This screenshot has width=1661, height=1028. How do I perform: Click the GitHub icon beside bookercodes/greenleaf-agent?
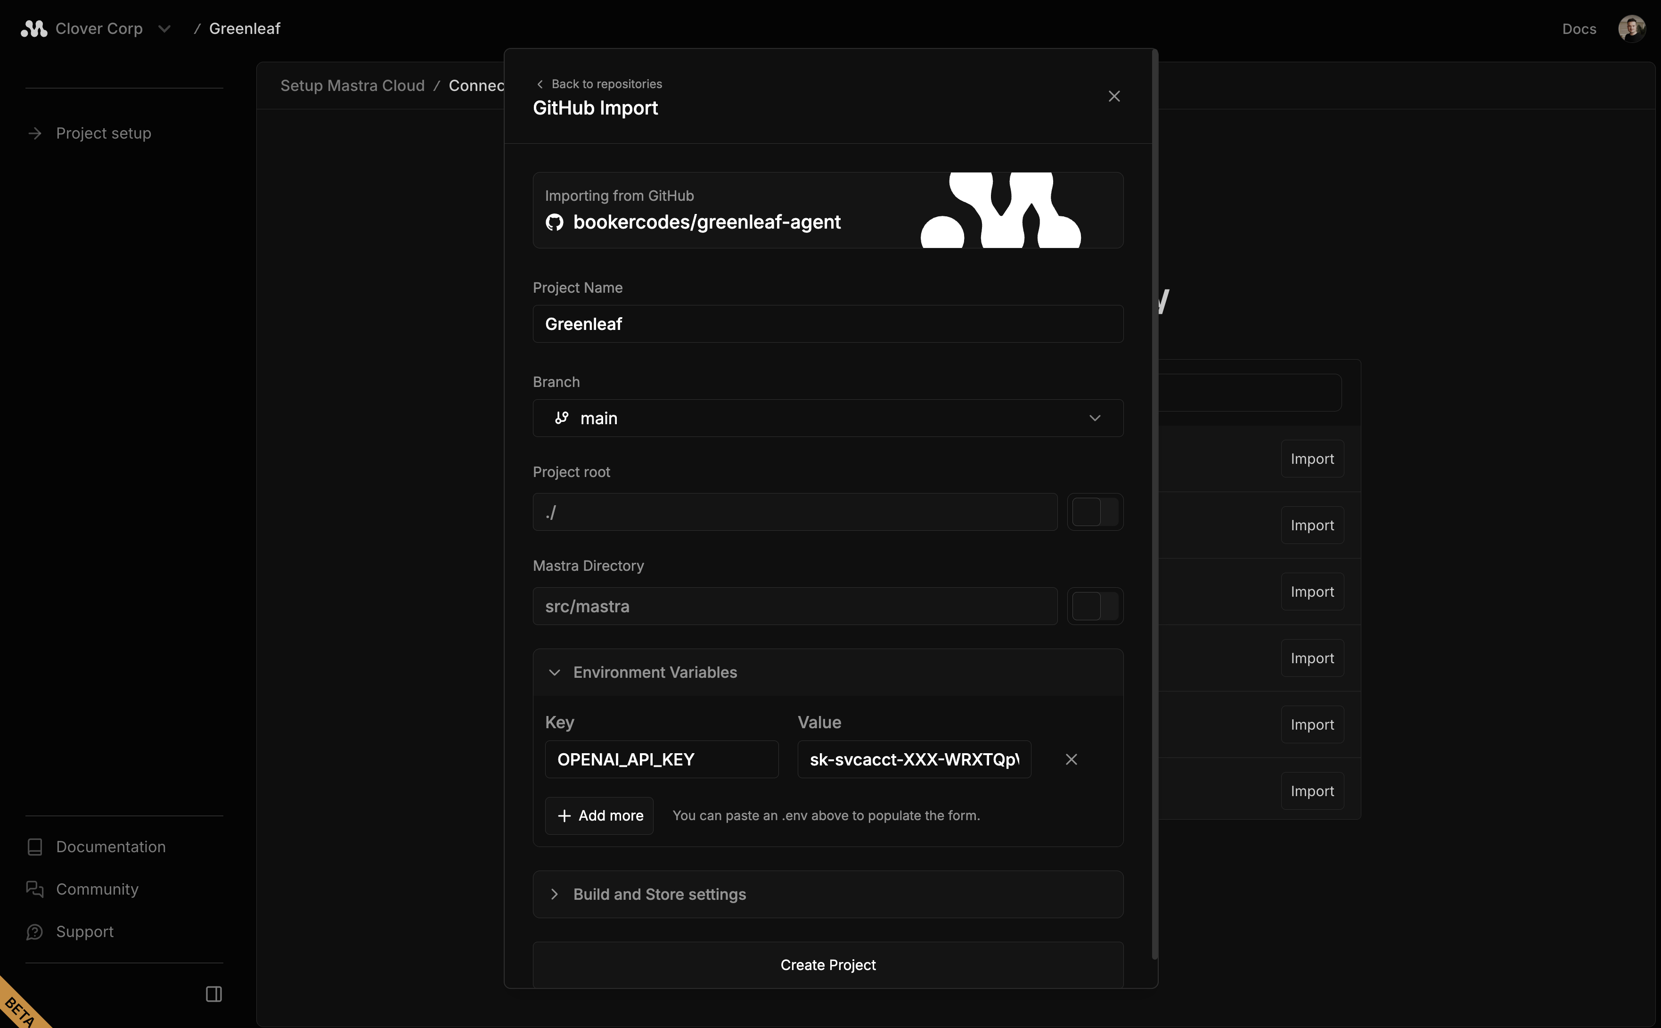click(555, 222)
